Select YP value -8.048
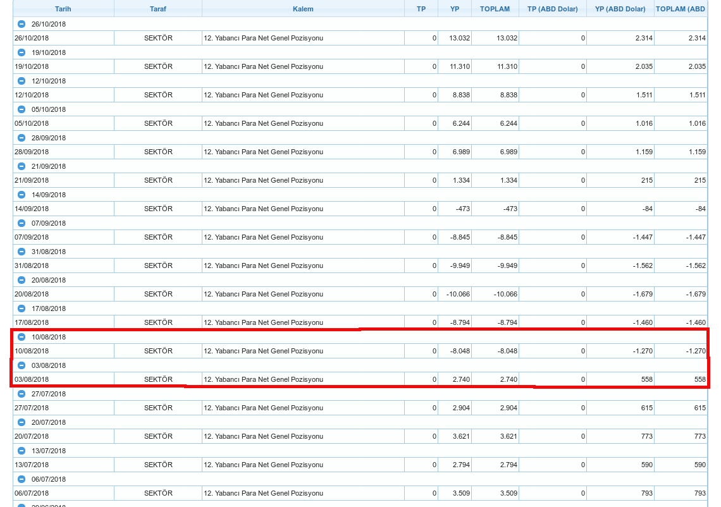This screenshot has width=721, height=507. (455, 351)
